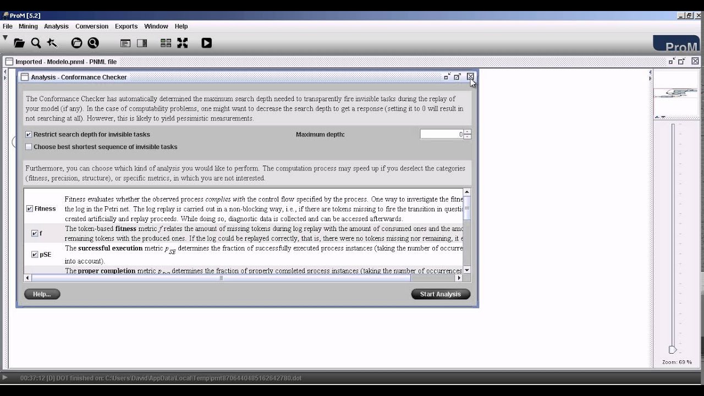The image size is (704, 396).
Task: Decrease Maximum depth with down spinner
Action: (468, 136)
